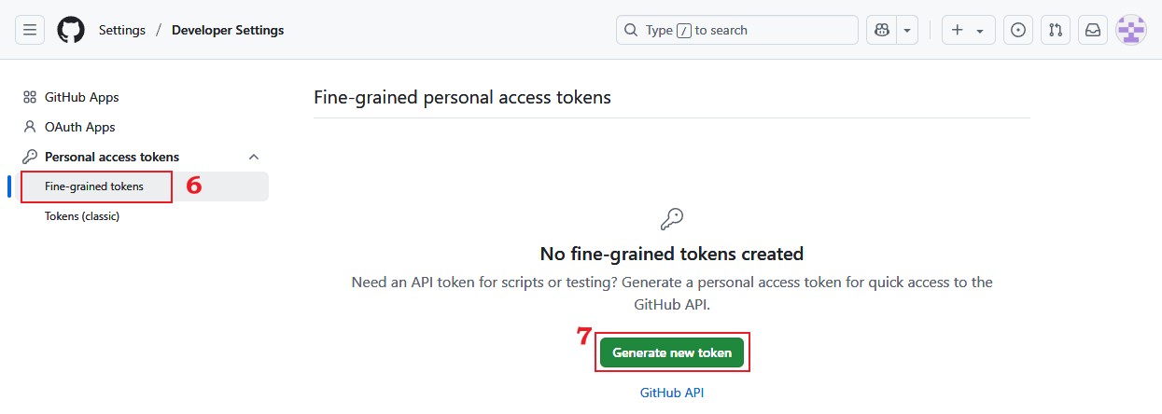The image size is (1162, 414).
Task: Open the pull requests icon
Action: [1056, 30]
